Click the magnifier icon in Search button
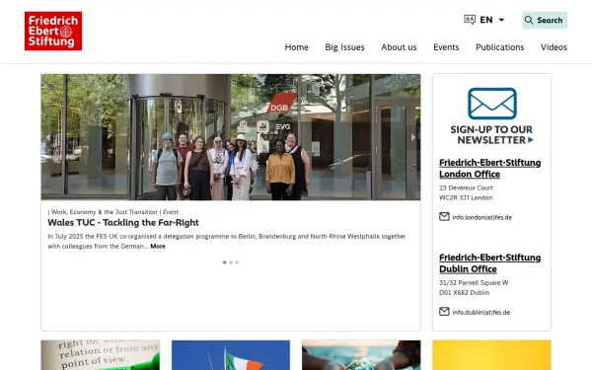This screenshot has width=592, height=370. [x=529, y=20]
